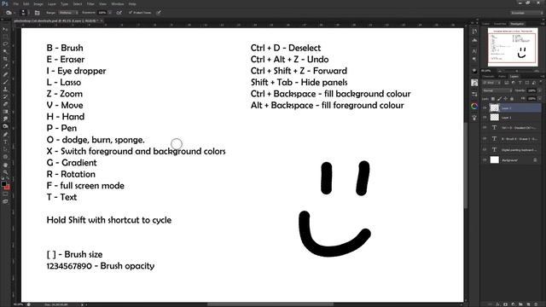Image resolution: width=546 pixels, height=307 pixels.
Task: Select the Path Selection tool
Action: (x=5, y=149)
